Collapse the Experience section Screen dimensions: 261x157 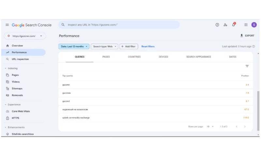[x=6, y=105]
